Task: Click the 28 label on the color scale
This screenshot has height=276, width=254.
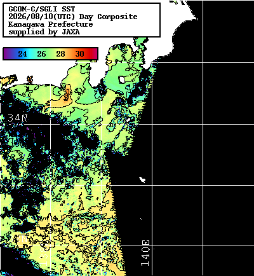Action: (60, 54)
